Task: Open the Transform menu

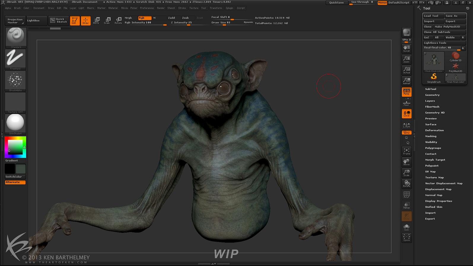Action: click(x=216, y=8)
